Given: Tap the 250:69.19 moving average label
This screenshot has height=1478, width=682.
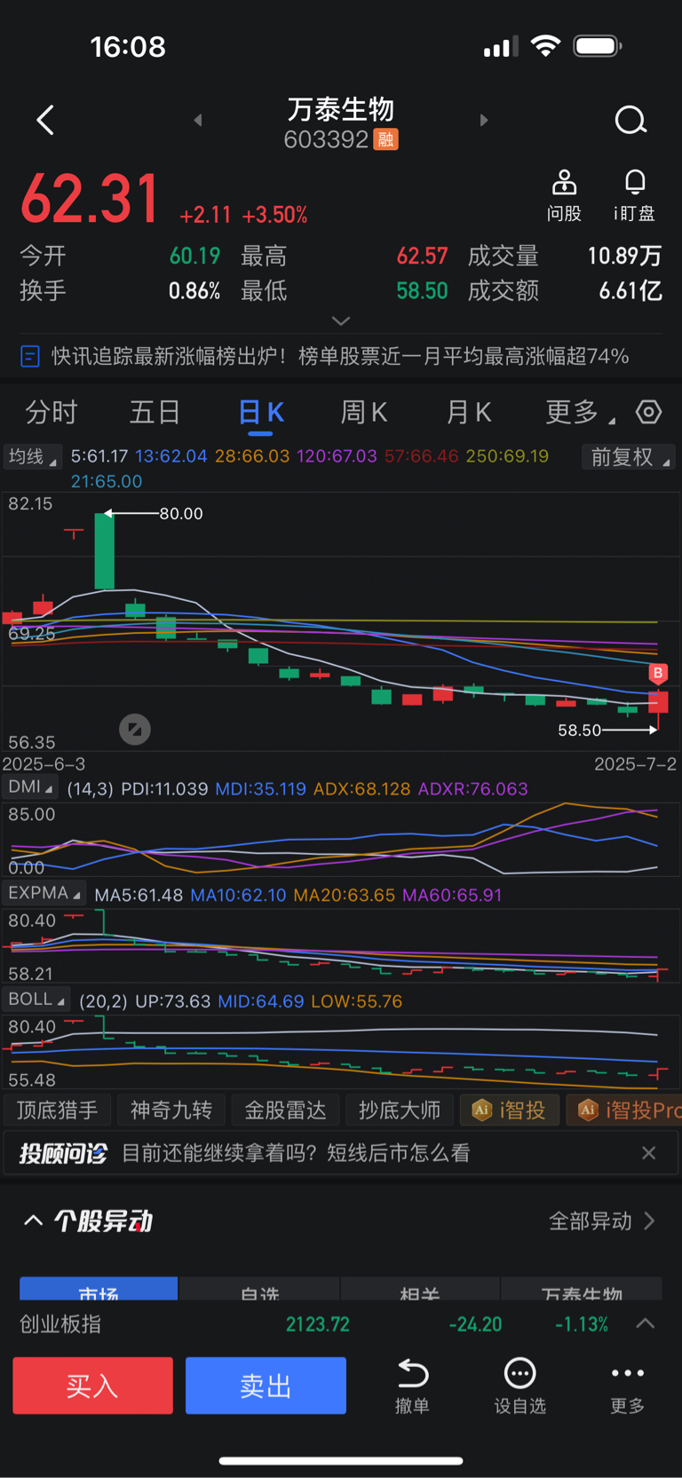Looking at the screenshot, I should (x=507, y=456).
